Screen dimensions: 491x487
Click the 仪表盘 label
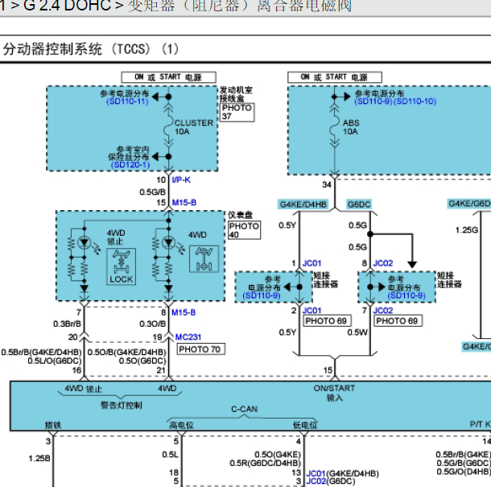pyautogui.click(x=240, y=215)
